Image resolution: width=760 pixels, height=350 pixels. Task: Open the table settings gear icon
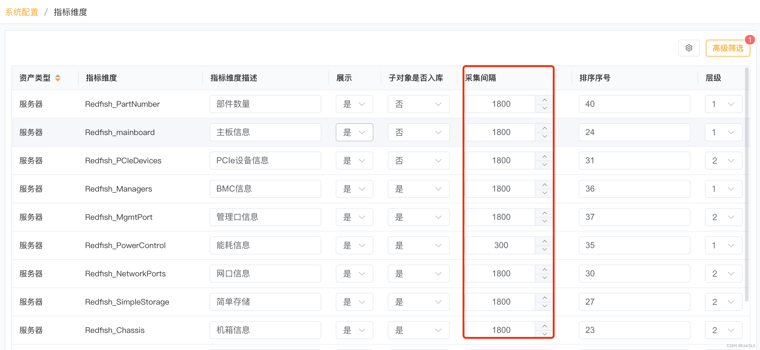click(x=689, y=48)
